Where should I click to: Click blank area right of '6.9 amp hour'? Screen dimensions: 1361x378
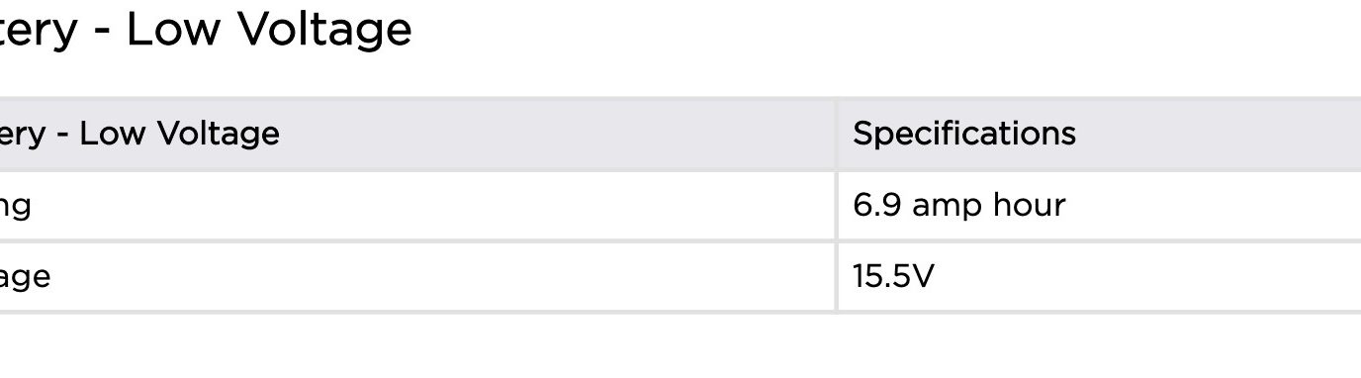tap(1213, 205)
